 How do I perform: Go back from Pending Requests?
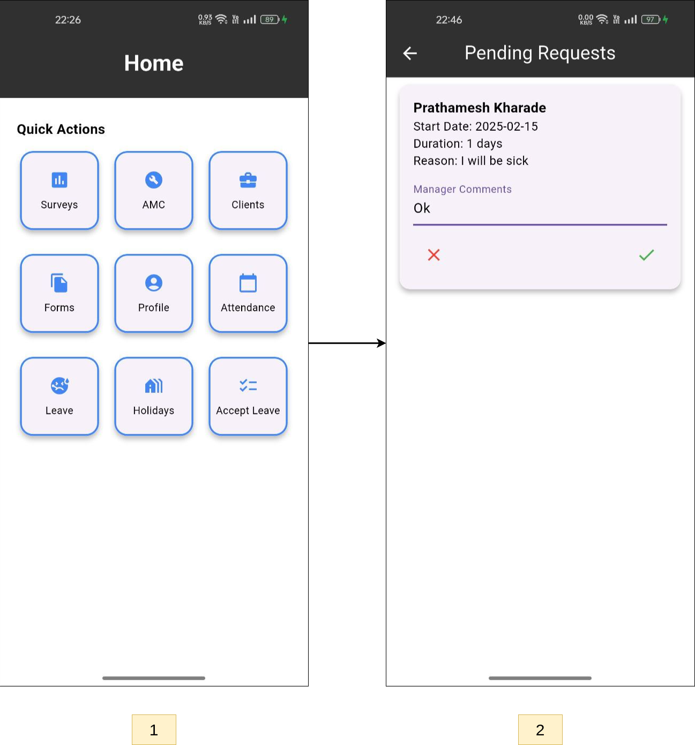(410, 53)
